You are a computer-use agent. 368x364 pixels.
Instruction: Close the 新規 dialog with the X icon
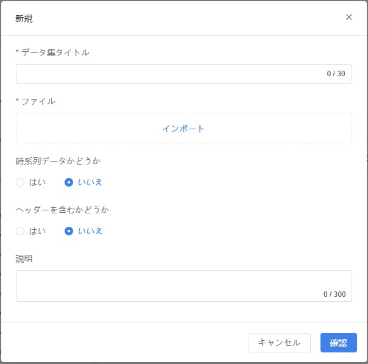pyautogui.click(x=349, y=17)
